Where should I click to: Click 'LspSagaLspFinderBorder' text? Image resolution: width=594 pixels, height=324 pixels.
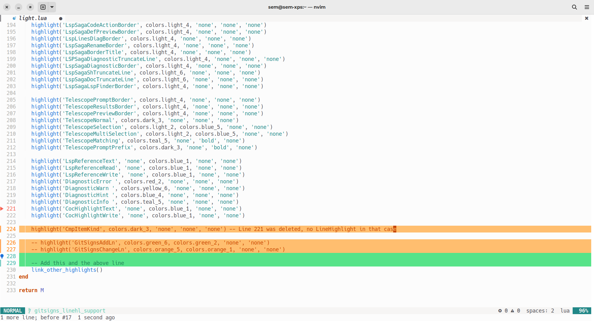[99, 86]
